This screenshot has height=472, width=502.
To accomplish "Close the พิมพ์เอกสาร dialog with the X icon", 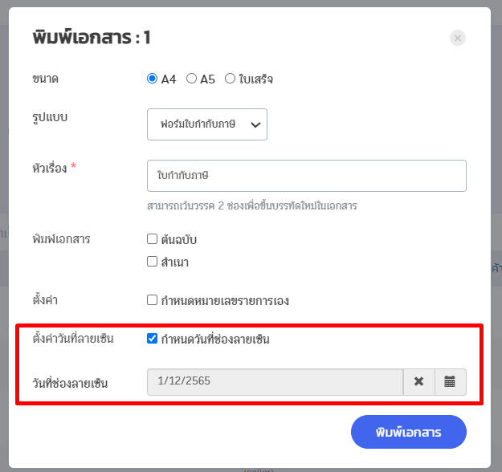I will [x=458, y=38].
